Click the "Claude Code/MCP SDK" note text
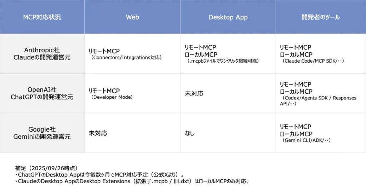The width and height of the screenshot is (366, 190). tap(313, 61)
